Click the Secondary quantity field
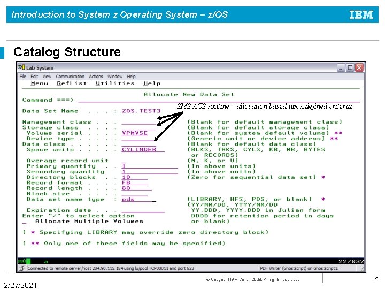The width and height of the screenshot is (385, 289). click(x=150, y=172)
